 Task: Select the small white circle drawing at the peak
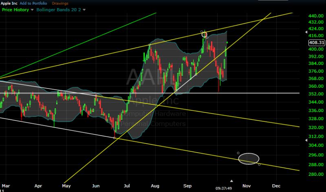(x=205, y=35)
